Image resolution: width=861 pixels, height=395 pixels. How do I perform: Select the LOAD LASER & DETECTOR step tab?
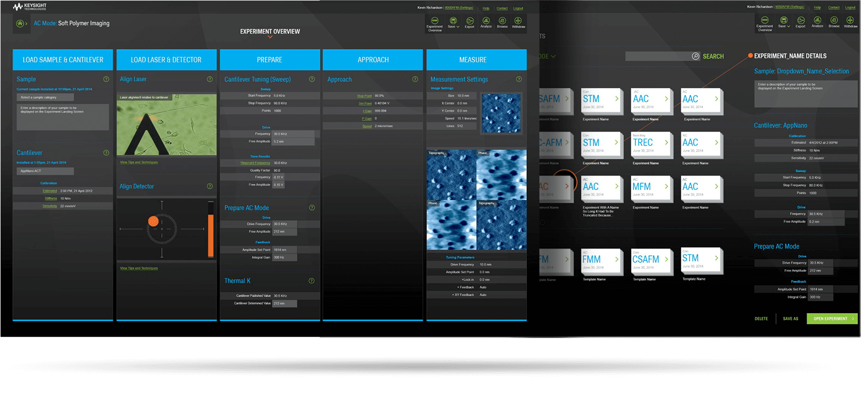[166, 60]
